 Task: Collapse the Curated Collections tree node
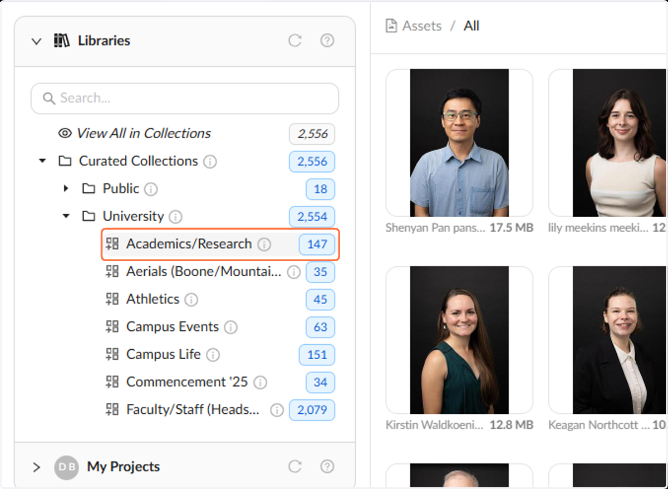click(x=42, y=161)
